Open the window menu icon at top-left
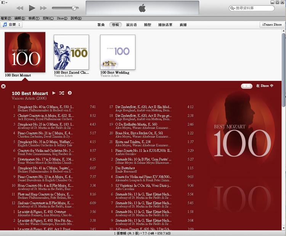286x236 pixels. (4, 3)
